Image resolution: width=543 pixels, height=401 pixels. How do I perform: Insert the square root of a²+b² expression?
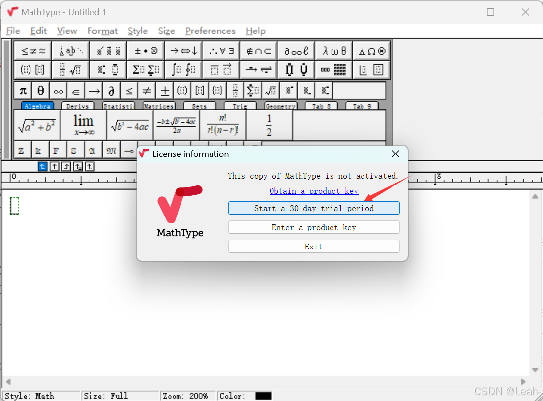pos(37,125)
